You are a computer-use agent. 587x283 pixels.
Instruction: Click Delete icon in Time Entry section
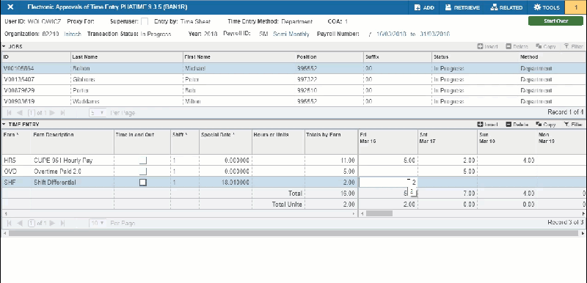tap(517, 125)
